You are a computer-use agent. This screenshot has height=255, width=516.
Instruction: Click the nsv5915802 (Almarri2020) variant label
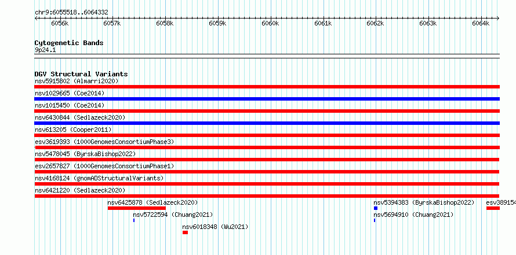point(77,81)
